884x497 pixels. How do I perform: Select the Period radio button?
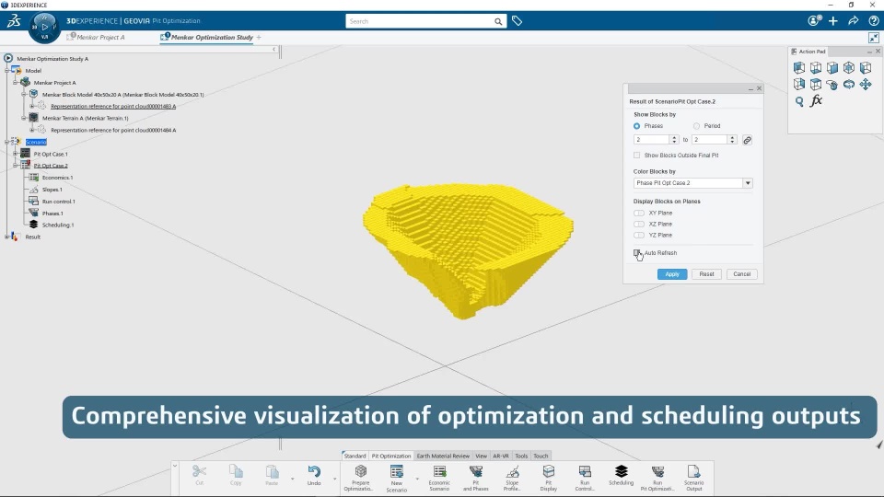pos(696,126)
